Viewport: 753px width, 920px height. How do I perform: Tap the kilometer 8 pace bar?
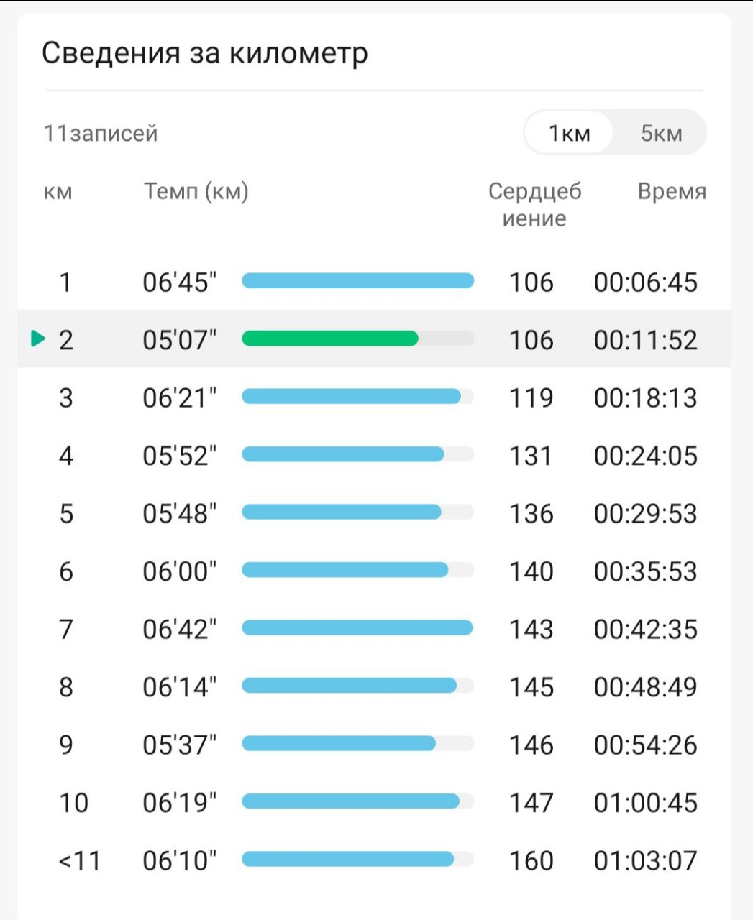point(349,686)
